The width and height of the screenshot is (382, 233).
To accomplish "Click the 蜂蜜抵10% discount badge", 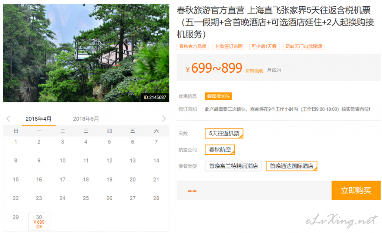I will 218,96.
